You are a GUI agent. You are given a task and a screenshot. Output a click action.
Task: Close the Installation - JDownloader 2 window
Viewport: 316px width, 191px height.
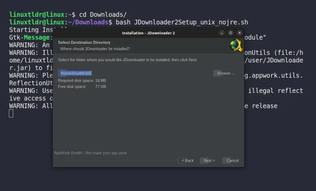pos(239,33)
